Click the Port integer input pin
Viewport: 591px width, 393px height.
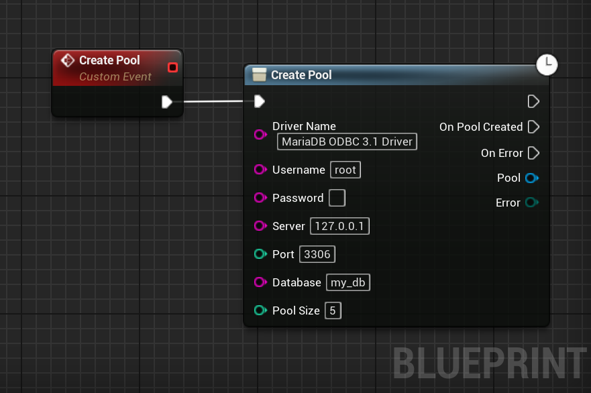(260, 254)
